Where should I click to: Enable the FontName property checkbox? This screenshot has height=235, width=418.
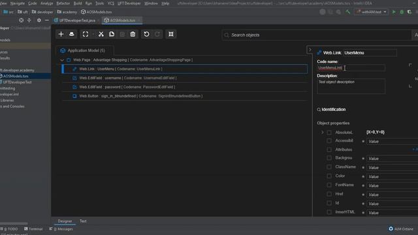pyautogui.click(x=329, y=185)
